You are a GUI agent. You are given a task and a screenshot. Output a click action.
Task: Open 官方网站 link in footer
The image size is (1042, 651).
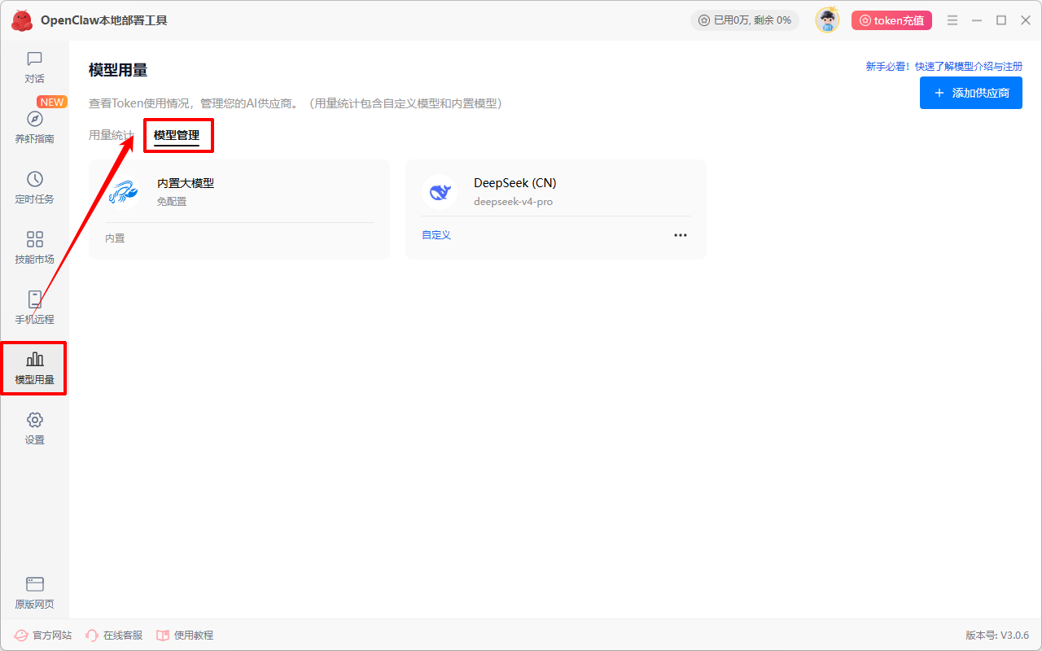pyautogui.click(x=43, y=635)
